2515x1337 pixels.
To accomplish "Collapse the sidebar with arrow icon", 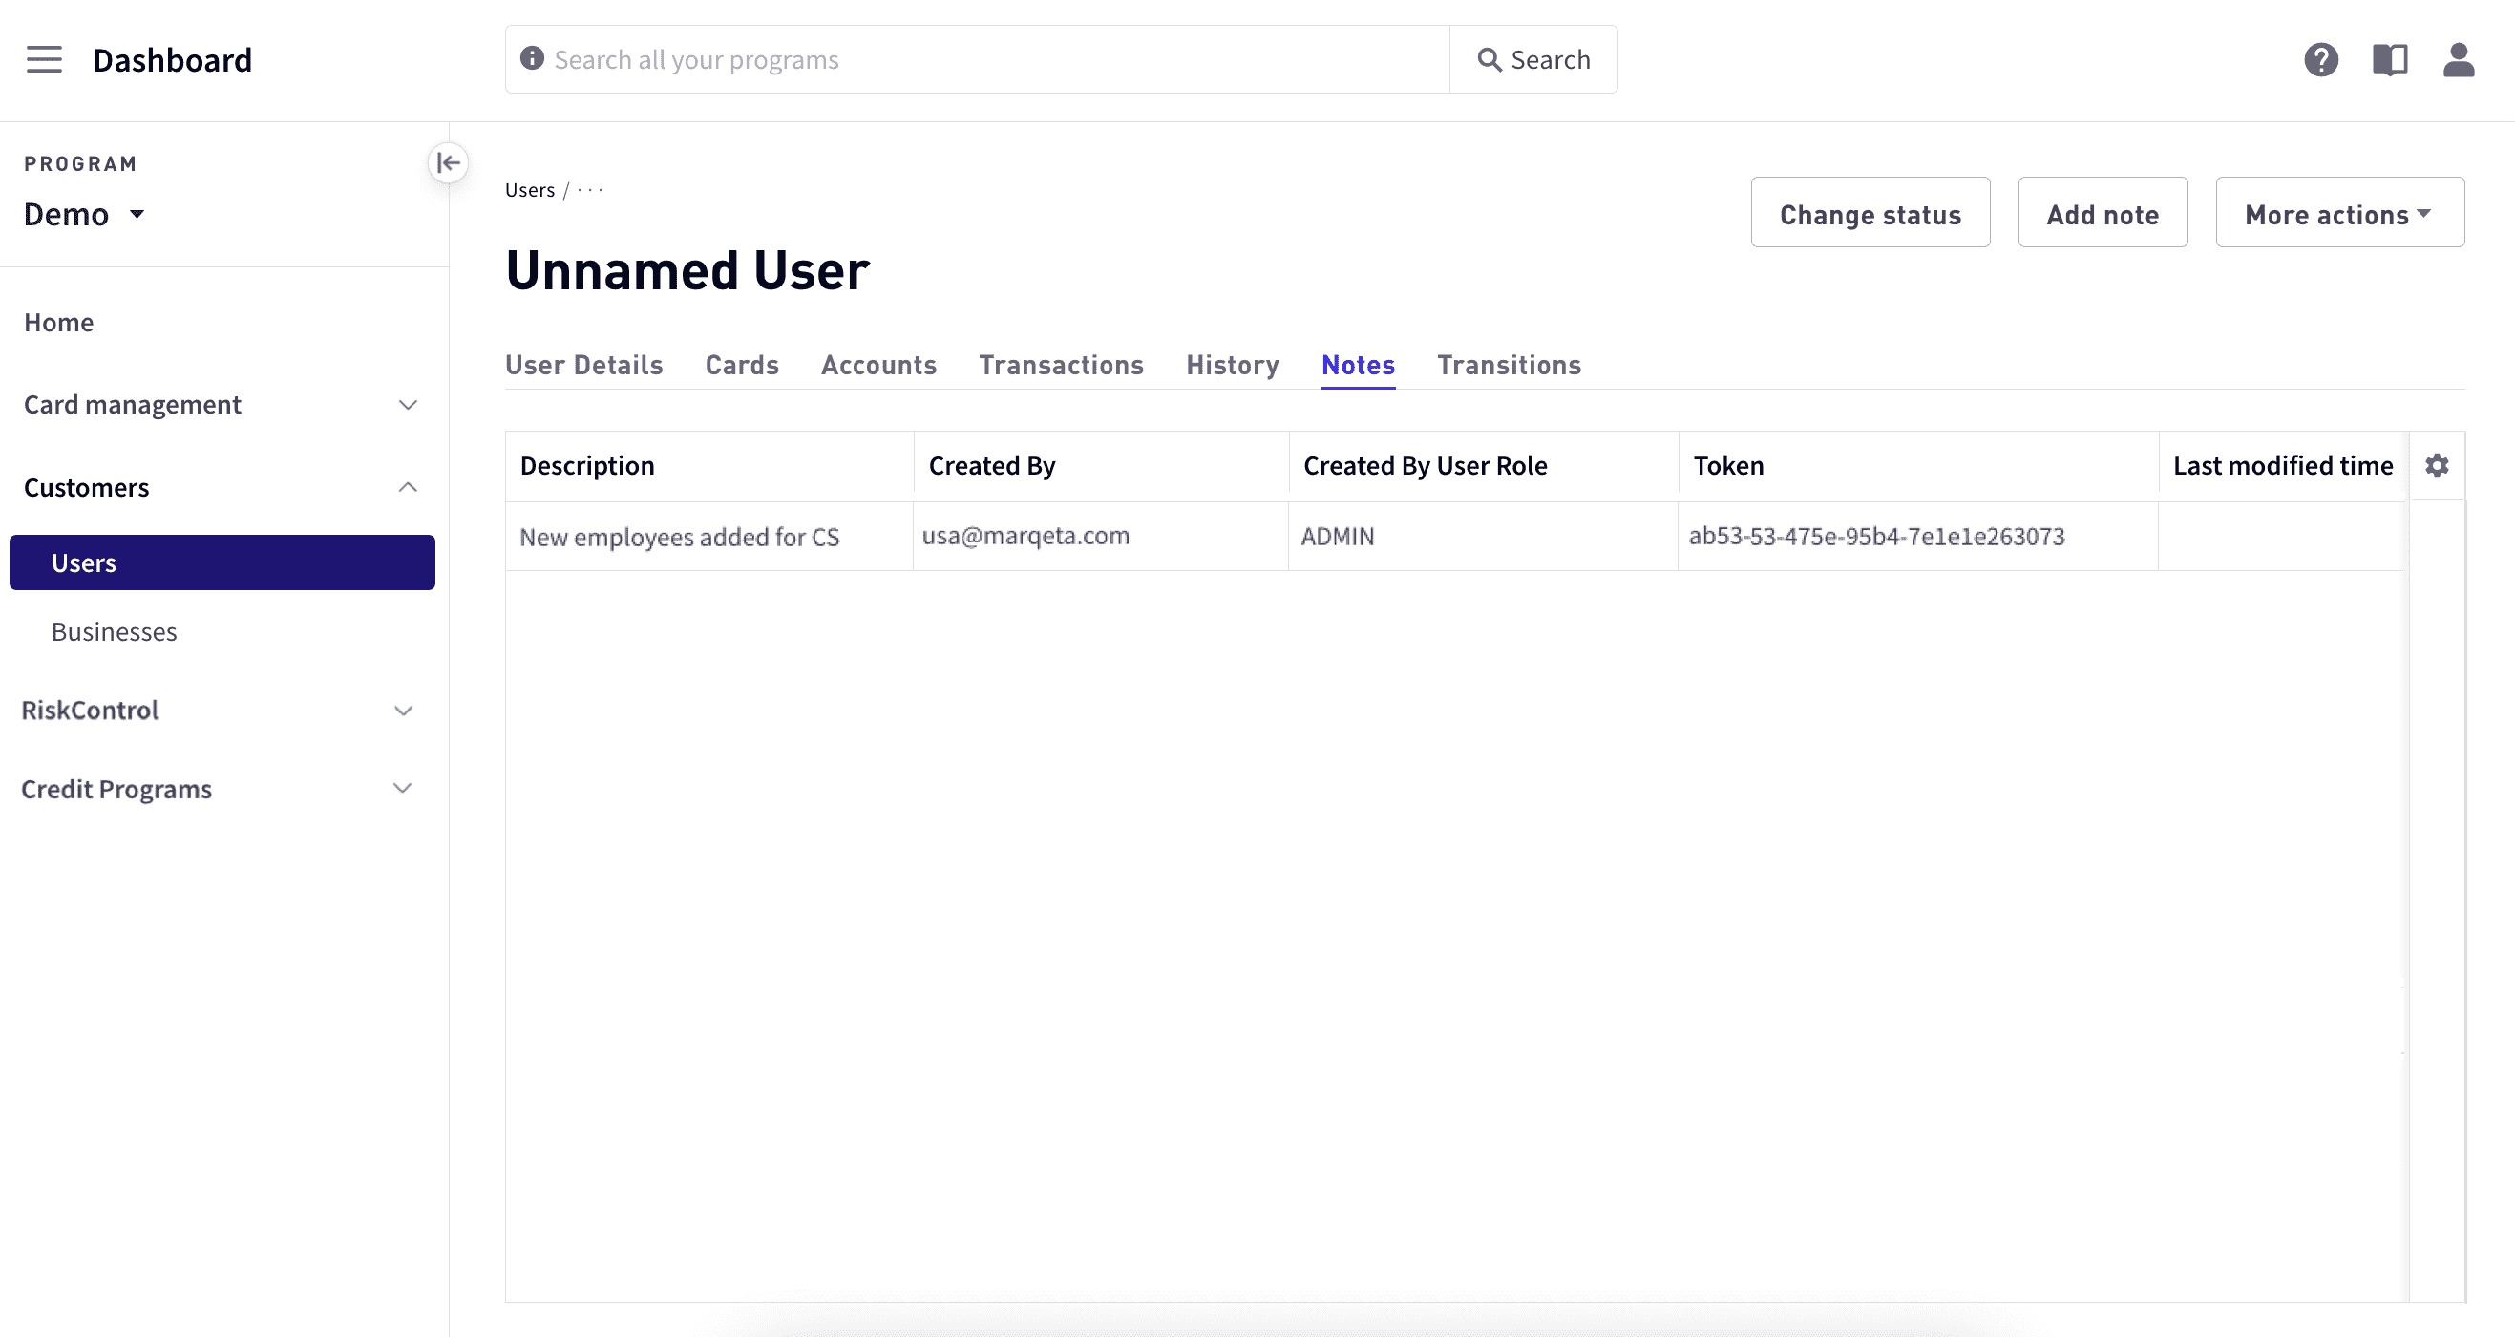I will [x=448, y=163].
